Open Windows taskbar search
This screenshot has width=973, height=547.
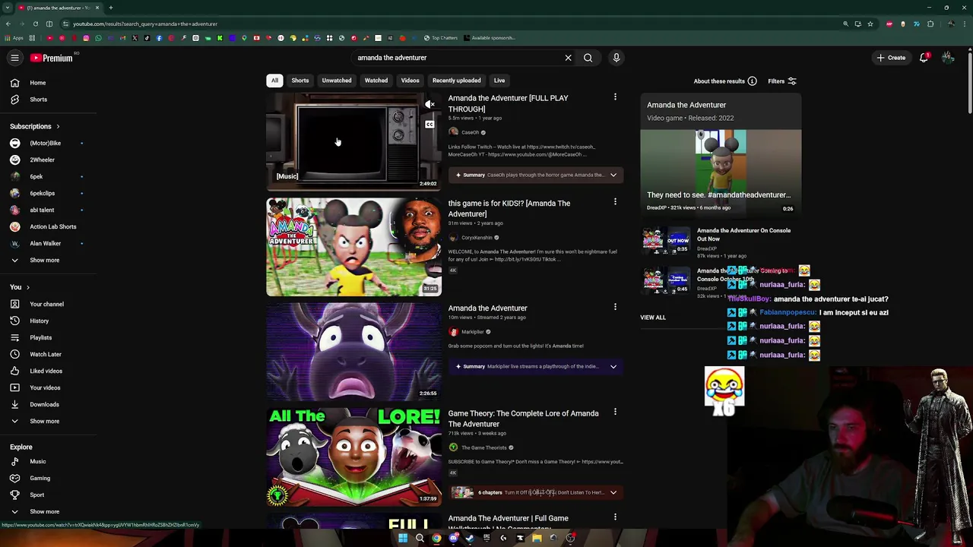pyautogui.click(x=420, y=538)
